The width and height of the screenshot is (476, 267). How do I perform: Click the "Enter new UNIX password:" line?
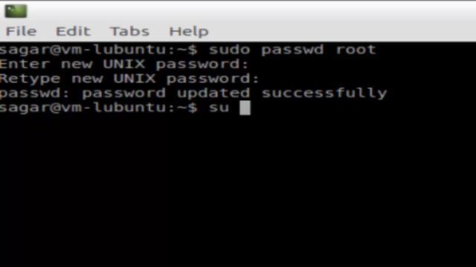click(x=124, y=65)
